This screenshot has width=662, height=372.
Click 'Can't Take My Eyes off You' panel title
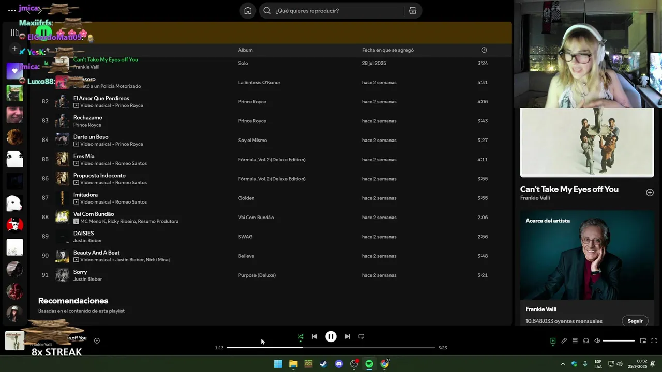click(x=569, y=189)
